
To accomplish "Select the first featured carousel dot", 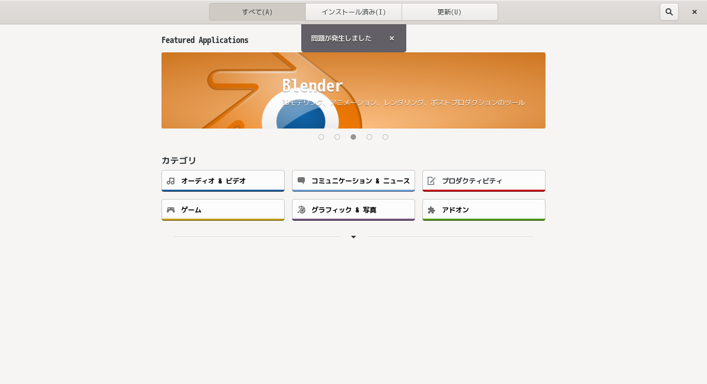I will (x=321, y=137).
